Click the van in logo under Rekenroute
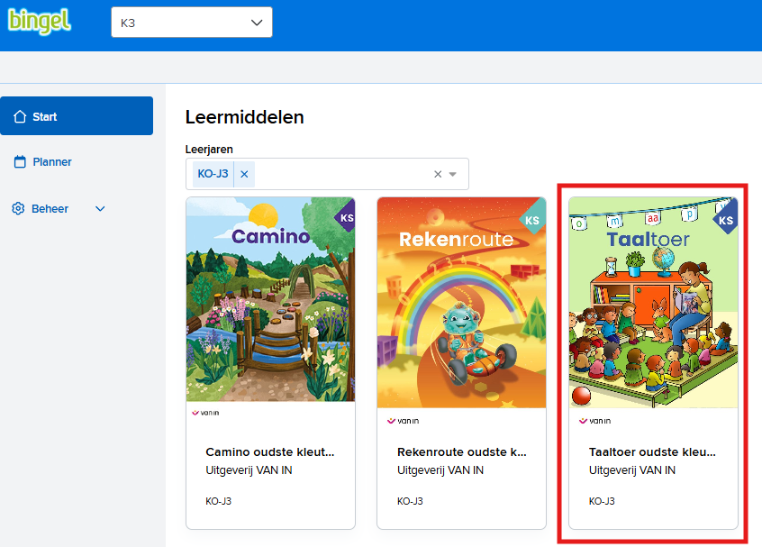The width and height of the screenshot is (762, 547). 403,421
